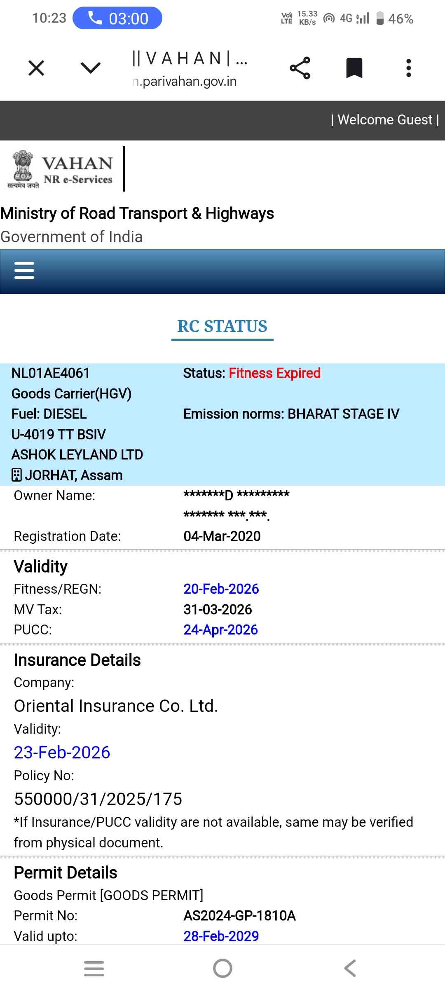Open the three-dot overflow menu
This screenshot has width=445, height=992.
408,68
